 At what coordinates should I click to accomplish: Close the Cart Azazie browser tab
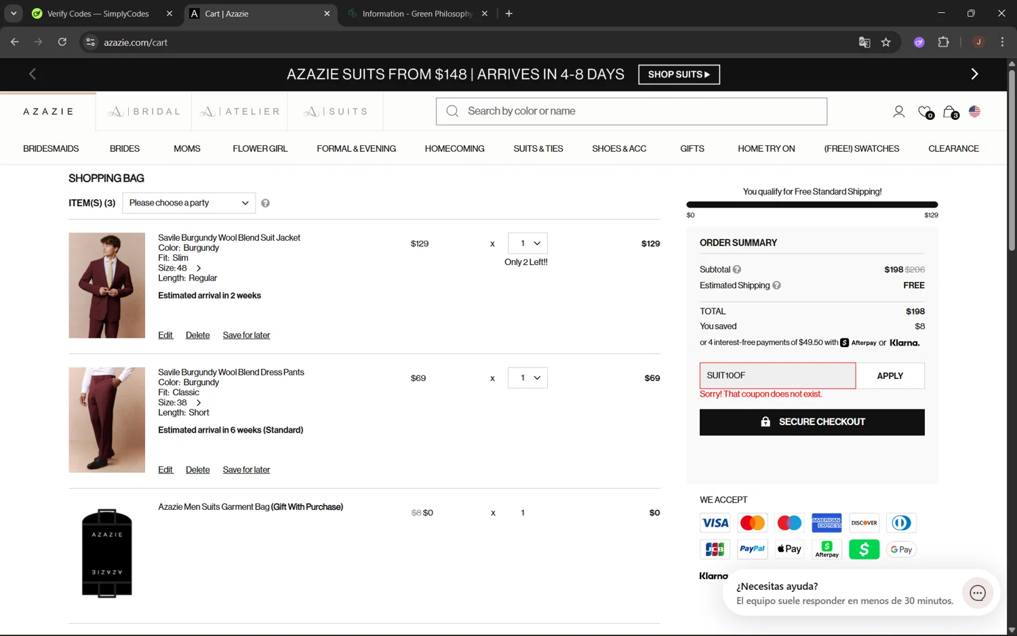tap(327, 14)
